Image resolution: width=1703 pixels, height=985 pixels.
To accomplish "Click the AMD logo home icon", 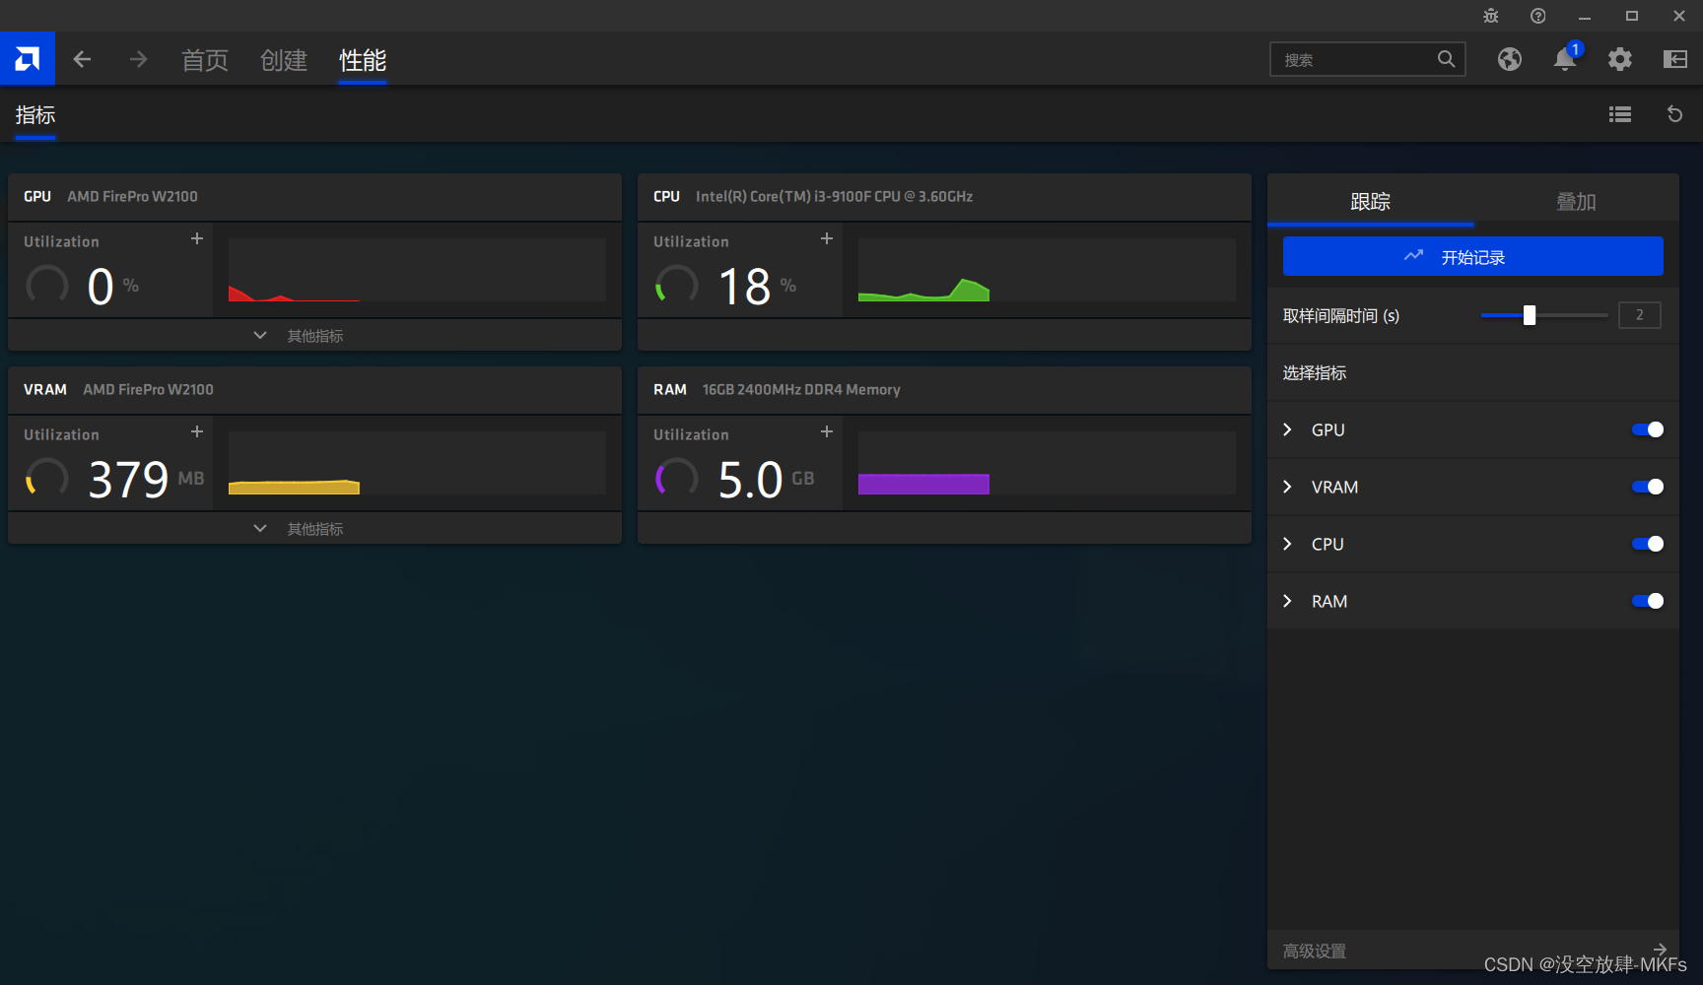I will (28, 59).
